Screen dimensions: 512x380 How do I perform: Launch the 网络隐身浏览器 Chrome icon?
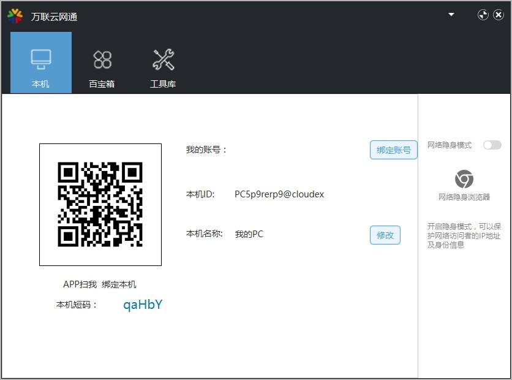(464, 179)
